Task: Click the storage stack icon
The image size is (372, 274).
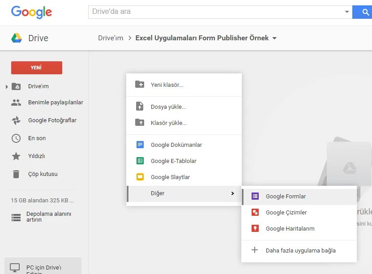Action: pos(16,217)
